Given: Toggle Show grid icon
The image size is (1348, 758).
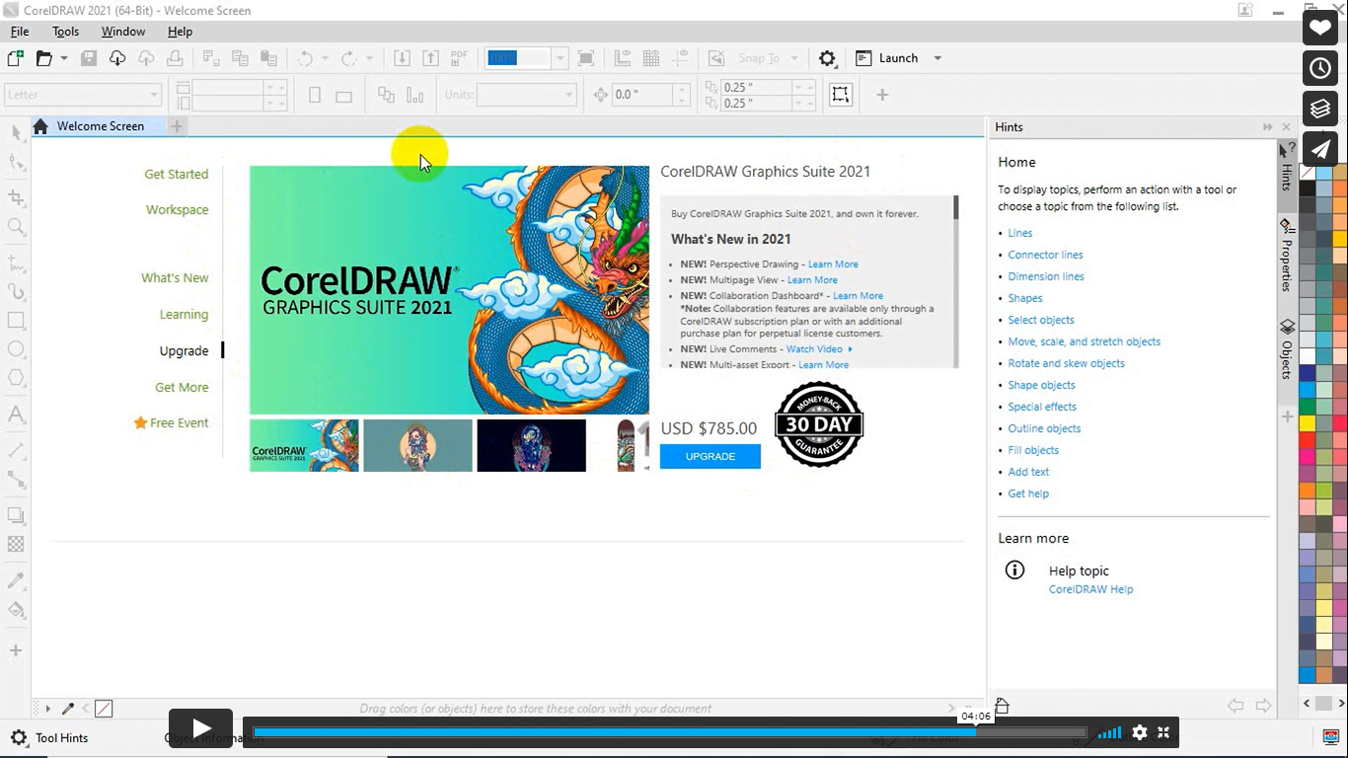Looking at the screenshot, I should 651,58.
